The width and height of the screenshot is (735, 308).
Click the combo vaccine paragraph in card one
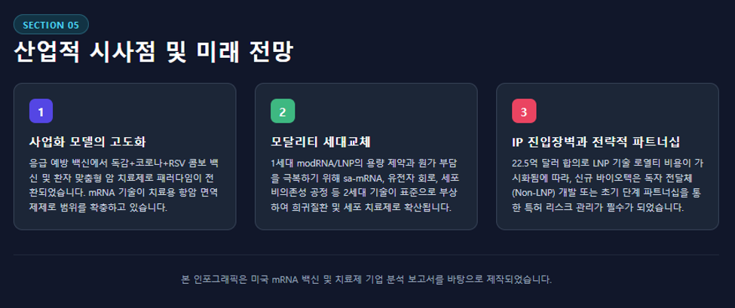(x=124, y=185)
